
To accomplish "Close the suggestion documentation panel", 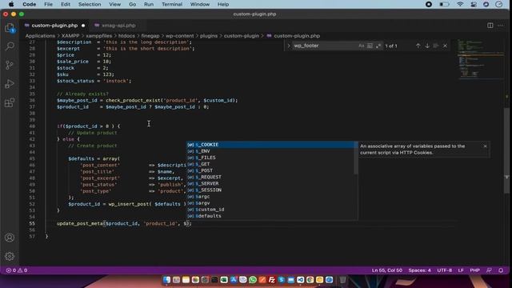I will pos(486,146).
